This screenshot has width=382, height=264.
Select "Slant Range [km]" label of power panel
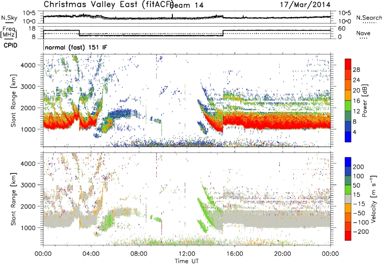tap(13, 101)
